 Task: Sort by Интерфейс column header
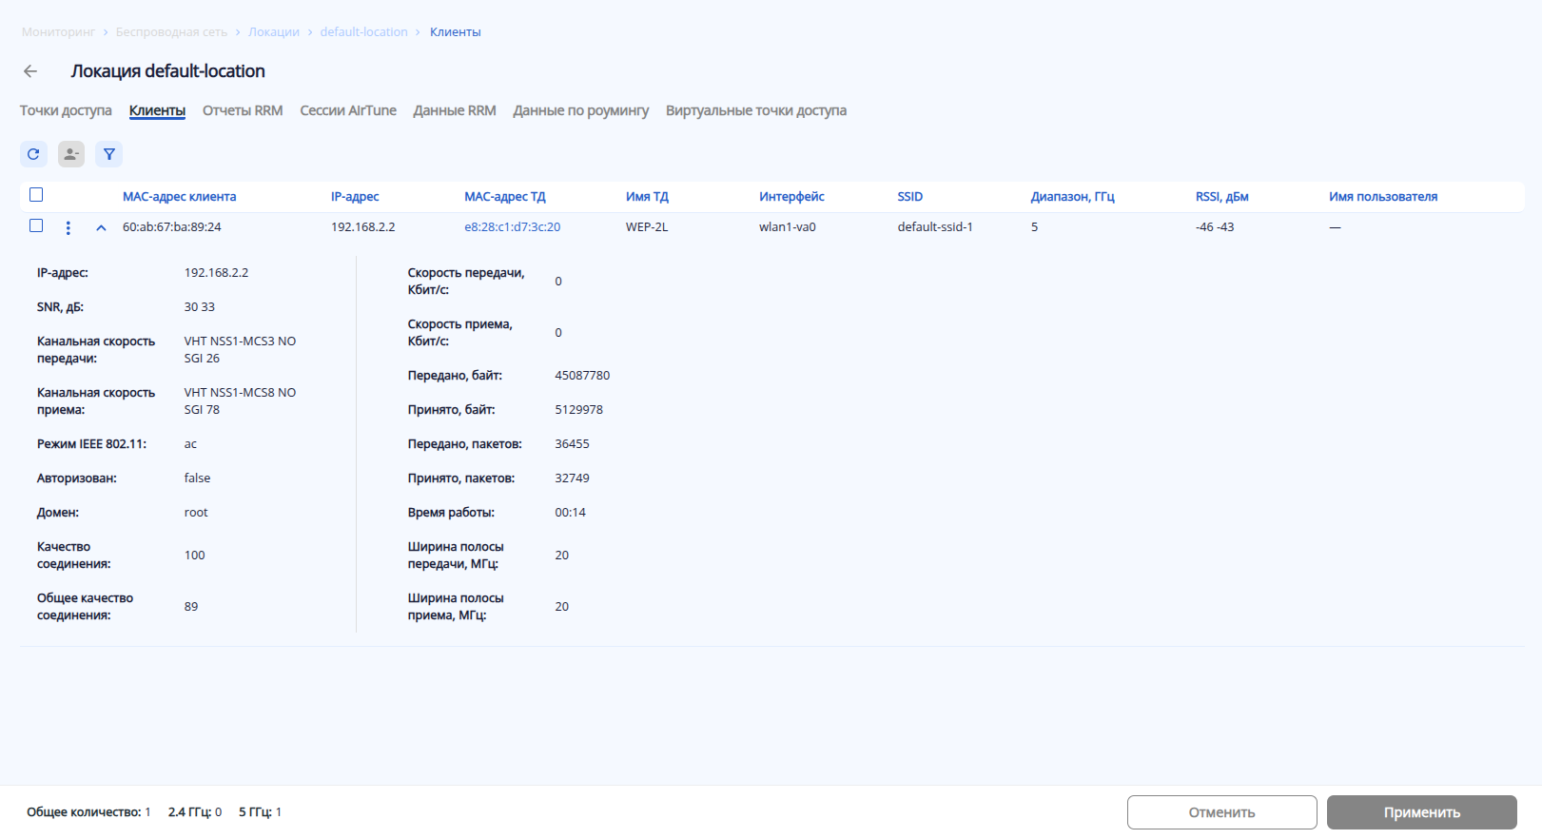coord(791,197)
